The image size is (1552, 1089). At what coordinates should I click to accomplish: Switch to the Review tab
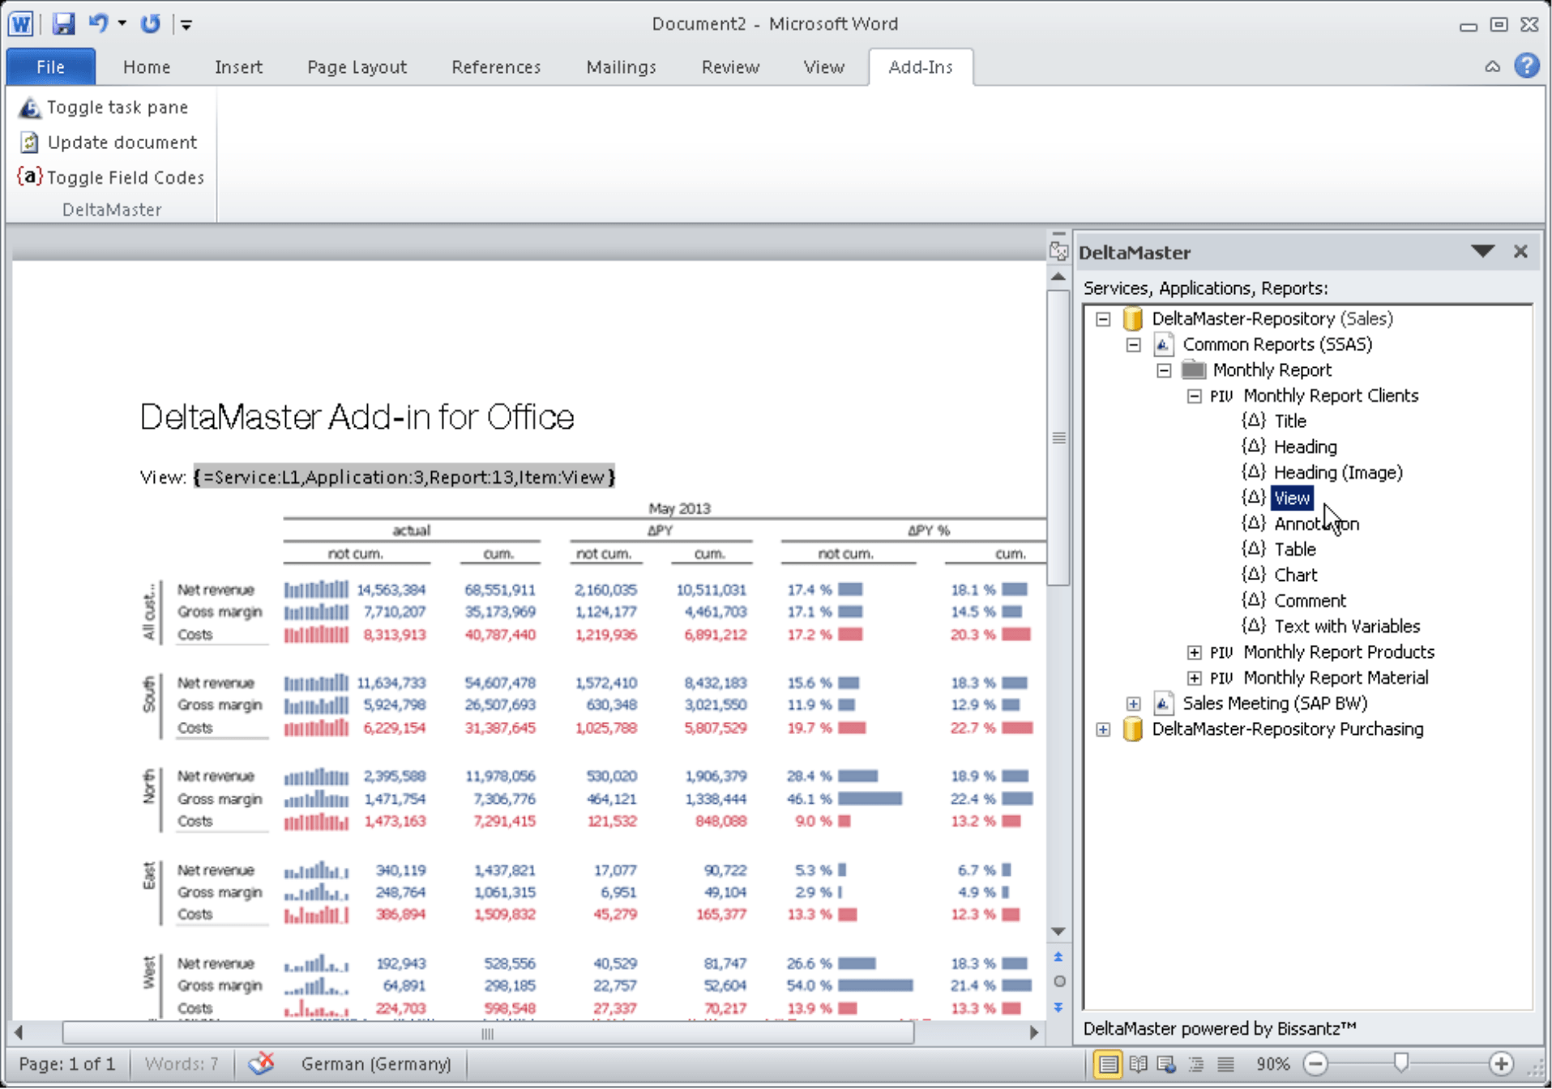[x=730, y=67]
